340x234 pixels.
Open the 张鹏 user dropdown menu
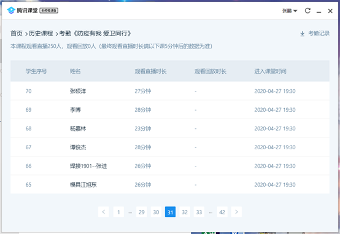point(290,10)
